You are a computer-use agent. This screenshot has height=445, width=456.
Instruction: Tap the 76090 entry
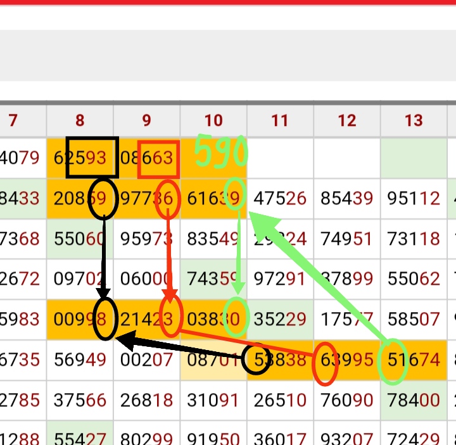pyautogui.click(x=347, y=400)
